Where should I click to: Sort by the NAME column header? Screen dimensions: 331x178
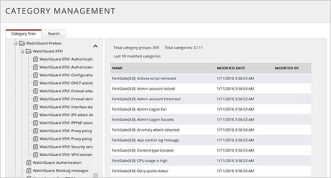click(x=117, y=68)
